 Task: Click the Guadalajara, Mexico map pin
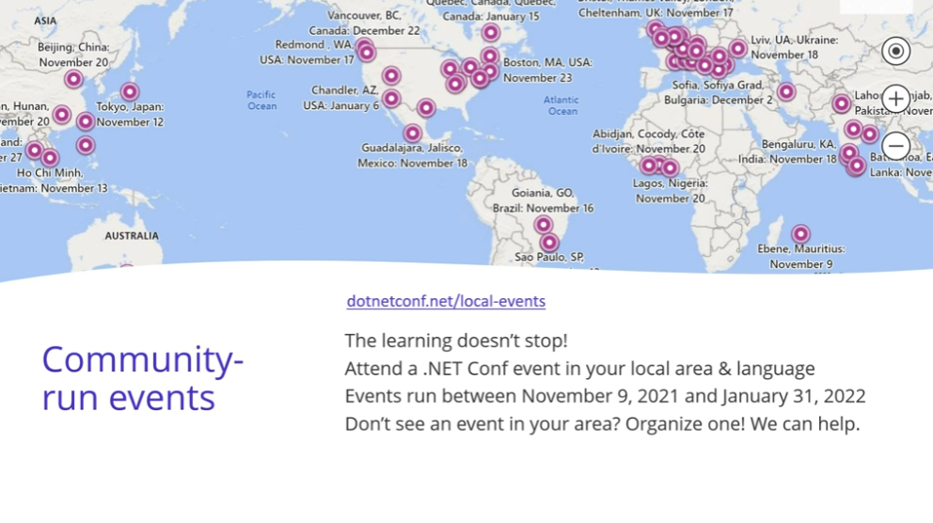point(412,133)
